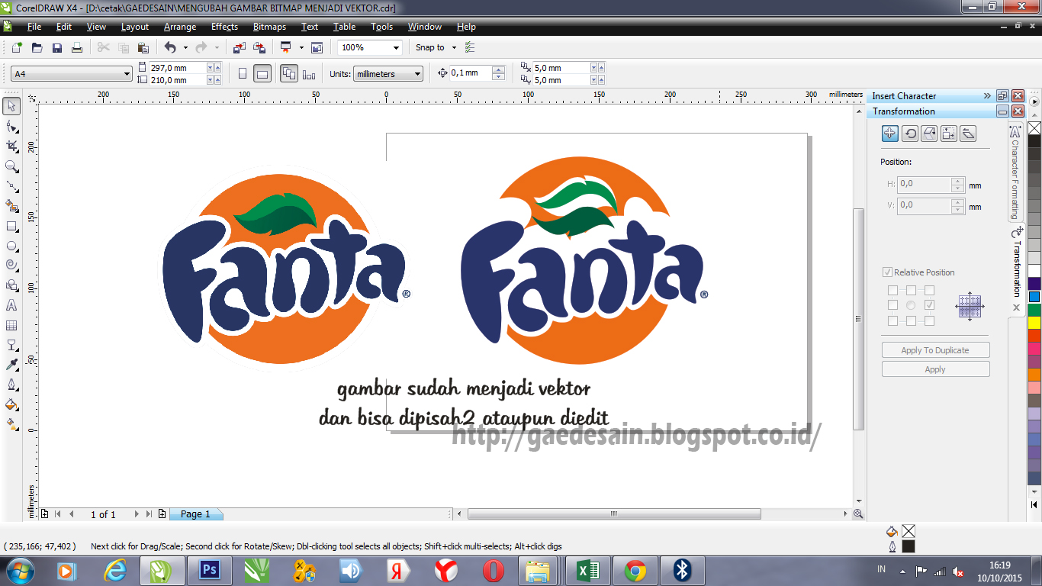
Task: Open Excel from the taskbar
Action: pyautogui.click(x=587, y=571)
